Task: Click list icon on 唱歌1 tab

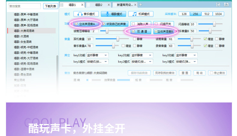Action: click(x=62, y=5)
